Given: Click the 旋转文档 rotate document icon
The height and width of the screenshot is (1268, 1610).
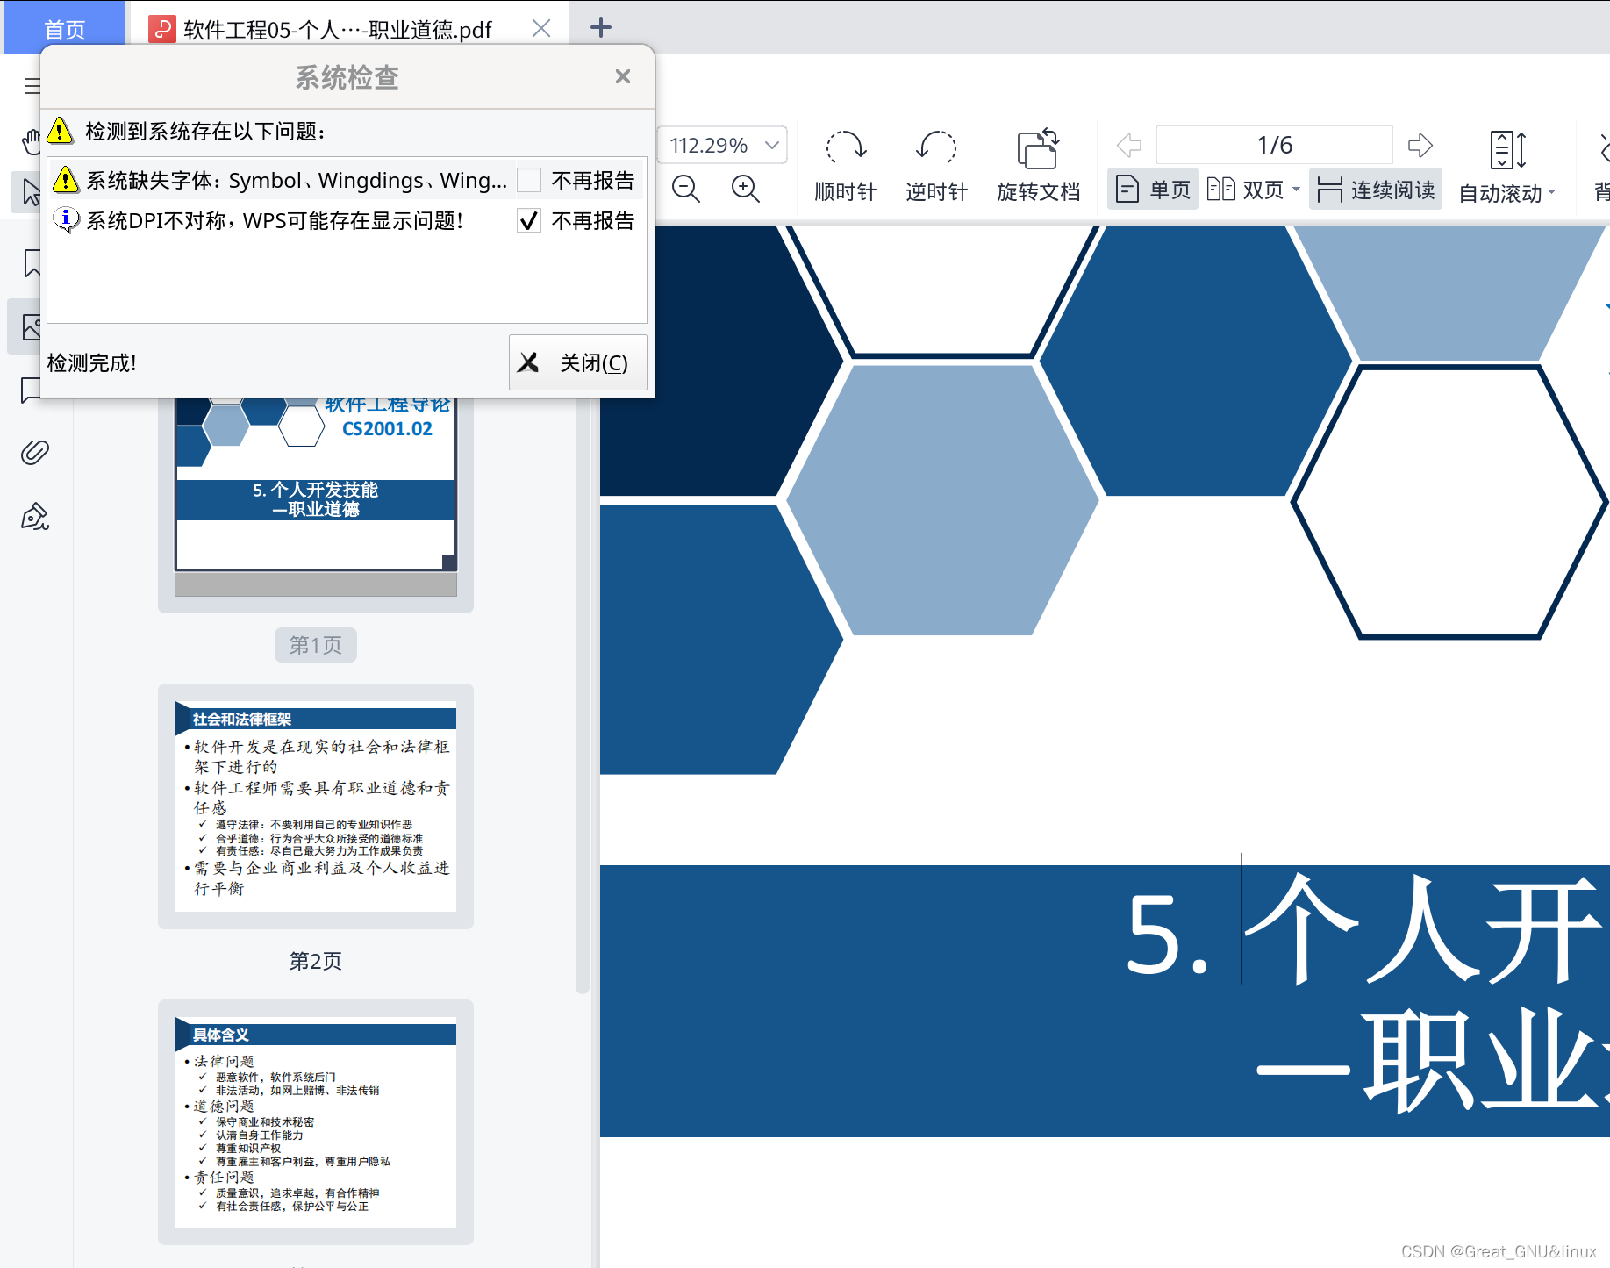Looking at the screenshot, I should [1039, 148].
